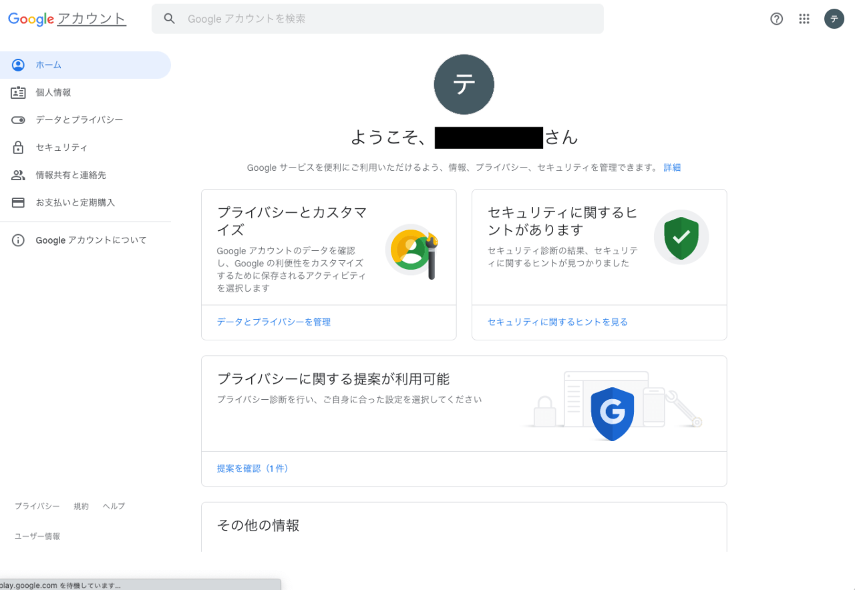Screen dimensions: 855x590
Task: Click the blue Google privacy shield illustration
Action: click(612, 414)
